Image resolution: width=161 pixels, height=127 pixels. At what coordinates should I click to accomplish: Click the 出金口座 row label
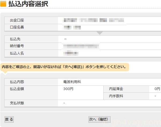point(17,20)
